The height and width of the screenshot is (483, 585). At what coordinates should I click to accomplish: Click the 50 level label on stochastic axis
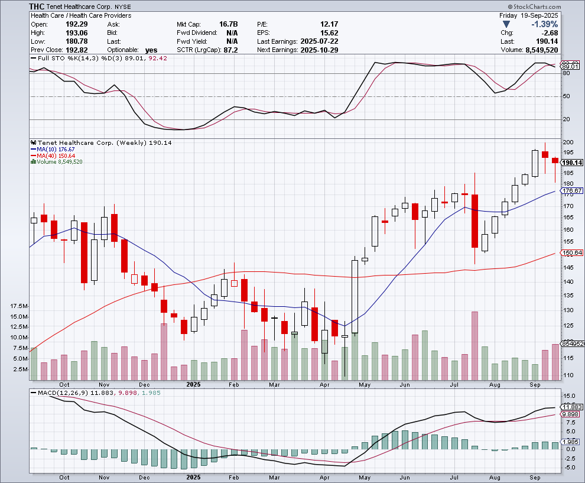coord(566,96)
